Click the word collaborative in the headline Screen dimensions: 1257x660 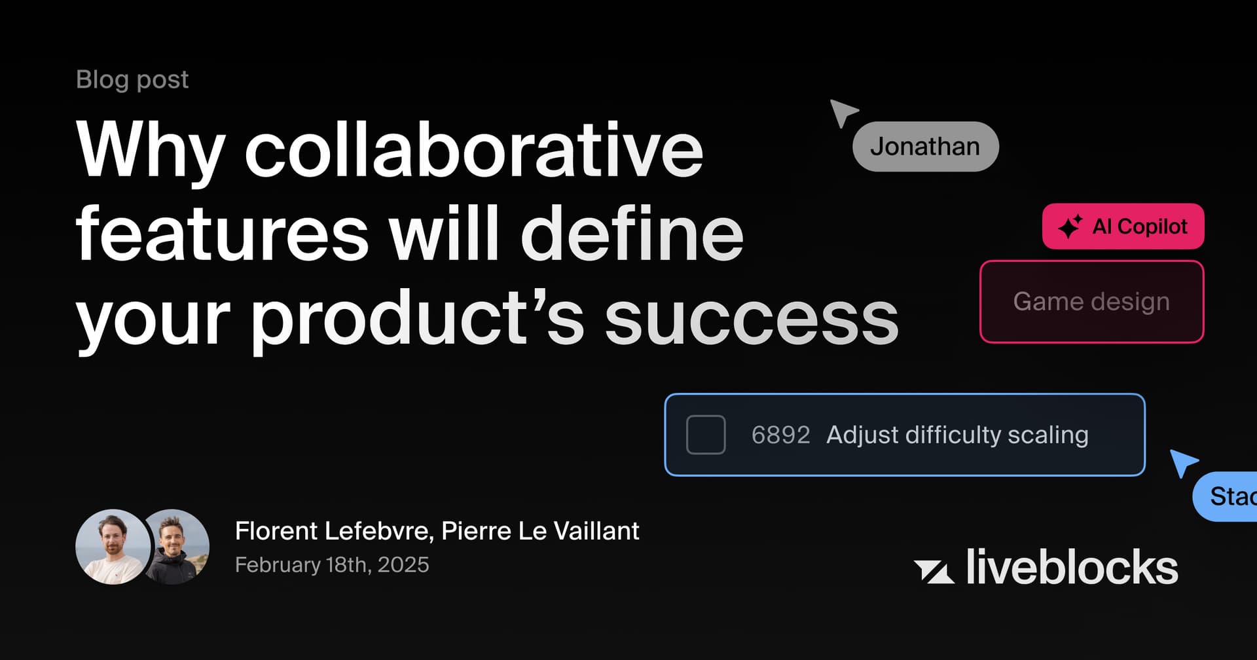click(x=474, y=149)
